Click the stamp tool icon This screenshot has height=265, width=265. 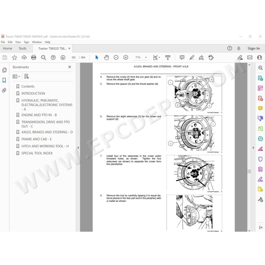(211, 58)
